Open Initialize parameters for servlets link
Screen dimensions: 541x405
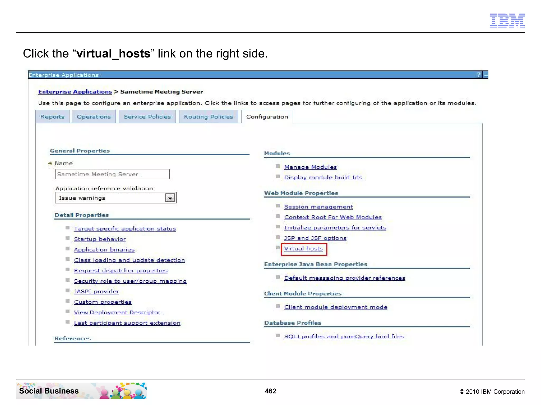[x=335, y=228]
